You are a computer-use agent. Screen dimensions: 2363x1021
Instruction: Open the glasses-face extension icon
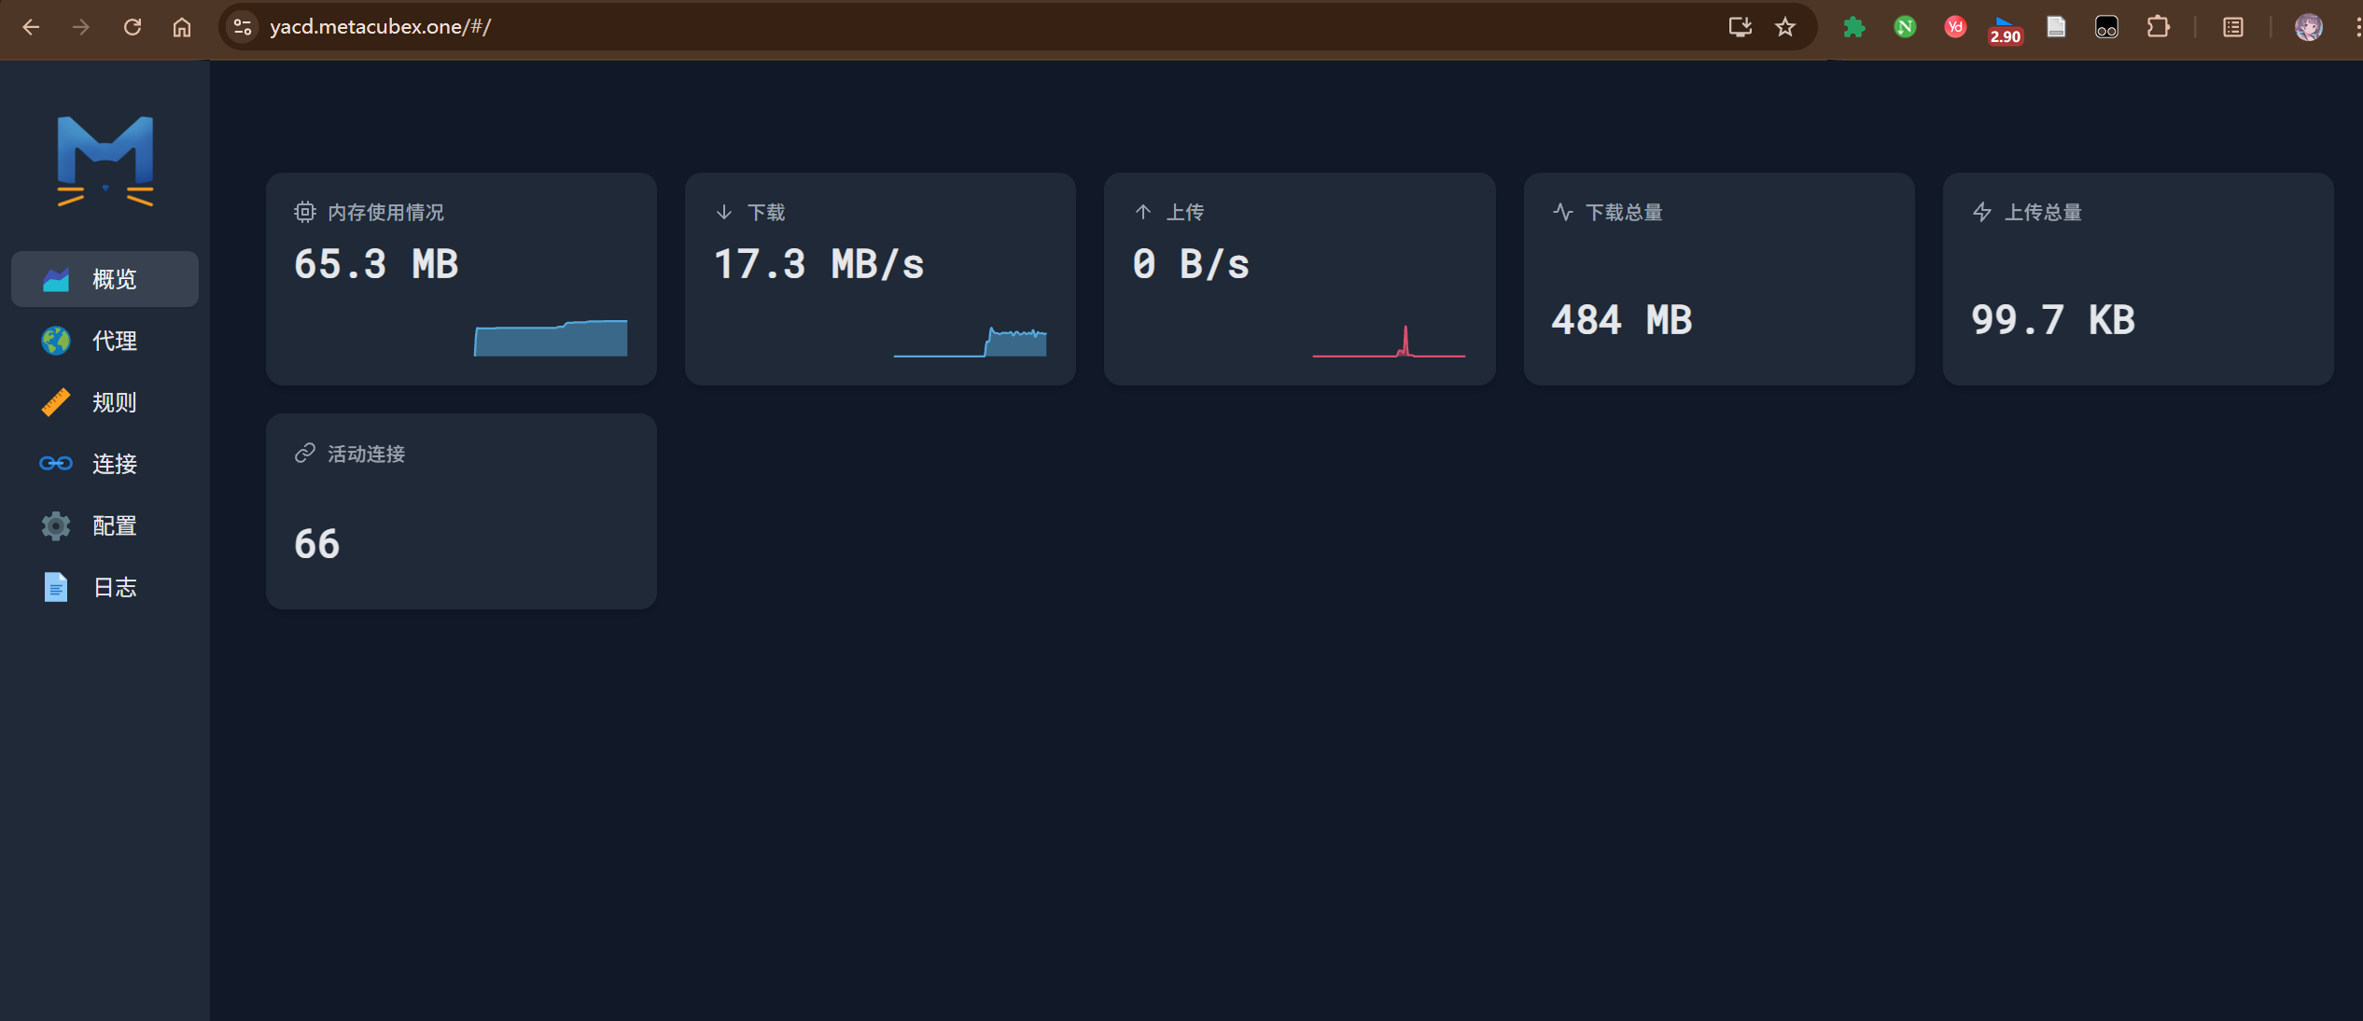pos(2106,27)
